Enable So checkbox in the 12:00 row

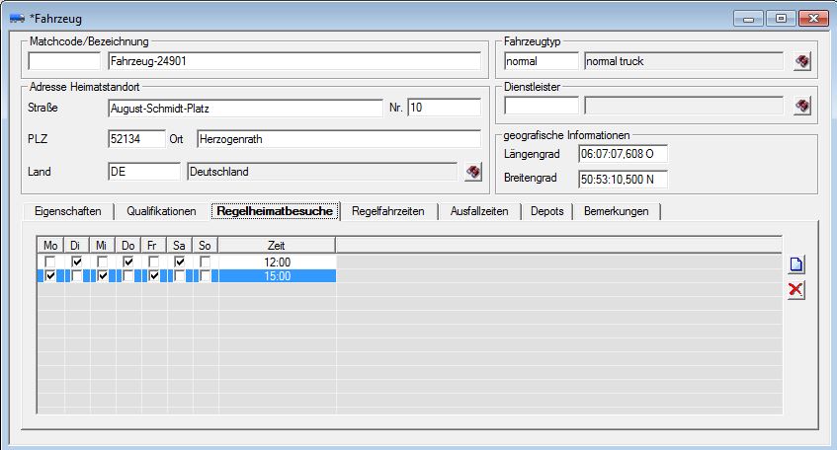pyautogui.click(x=205, y=262)
